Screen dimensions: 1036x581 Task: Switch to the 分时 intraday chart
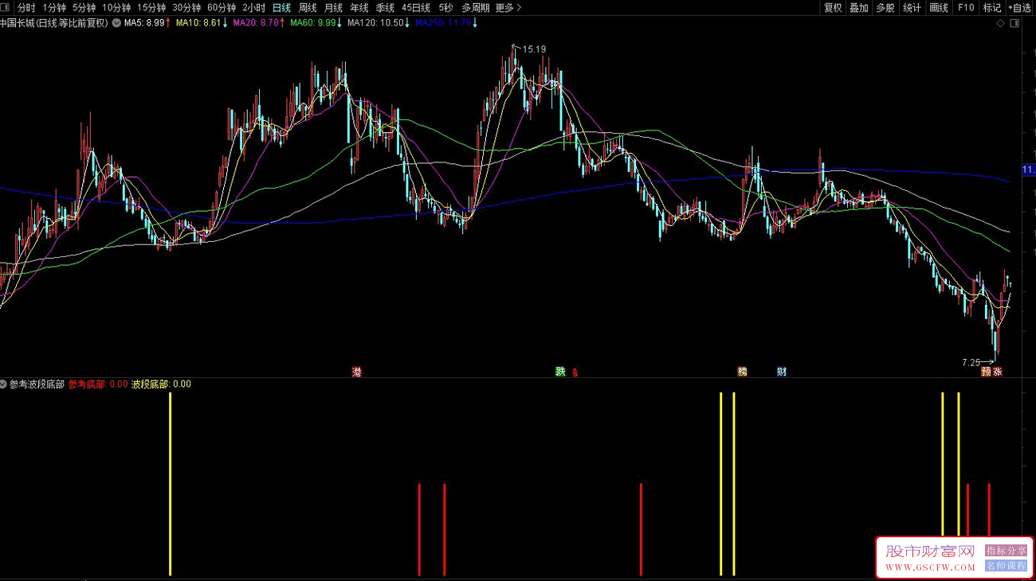[x=26, y=8]
